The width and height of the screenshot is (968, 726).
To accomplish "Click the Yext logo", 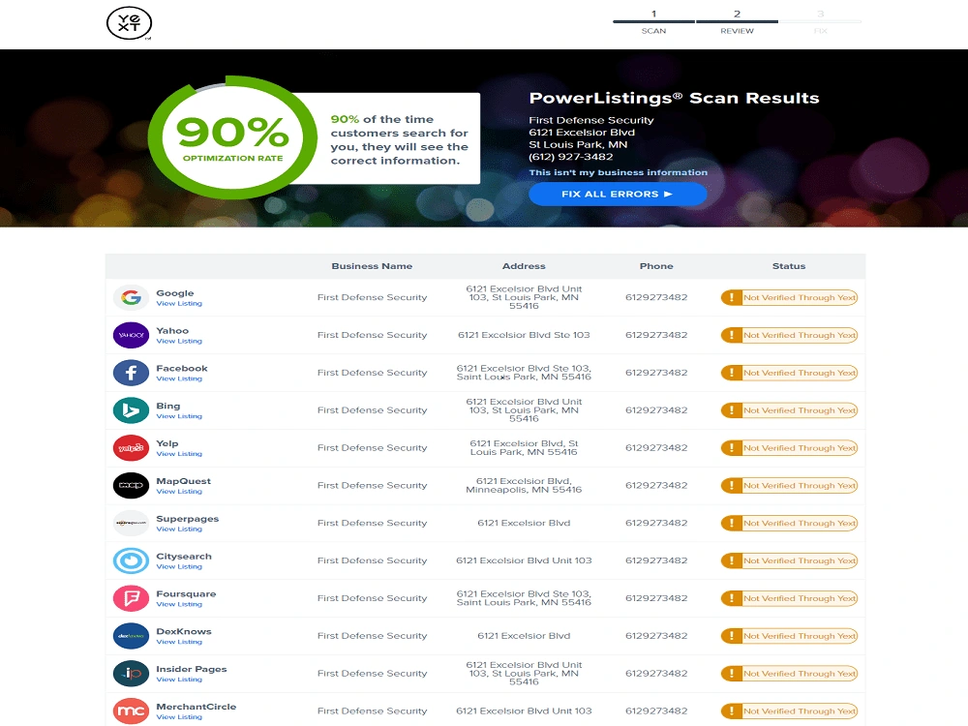I will point(129,23).
